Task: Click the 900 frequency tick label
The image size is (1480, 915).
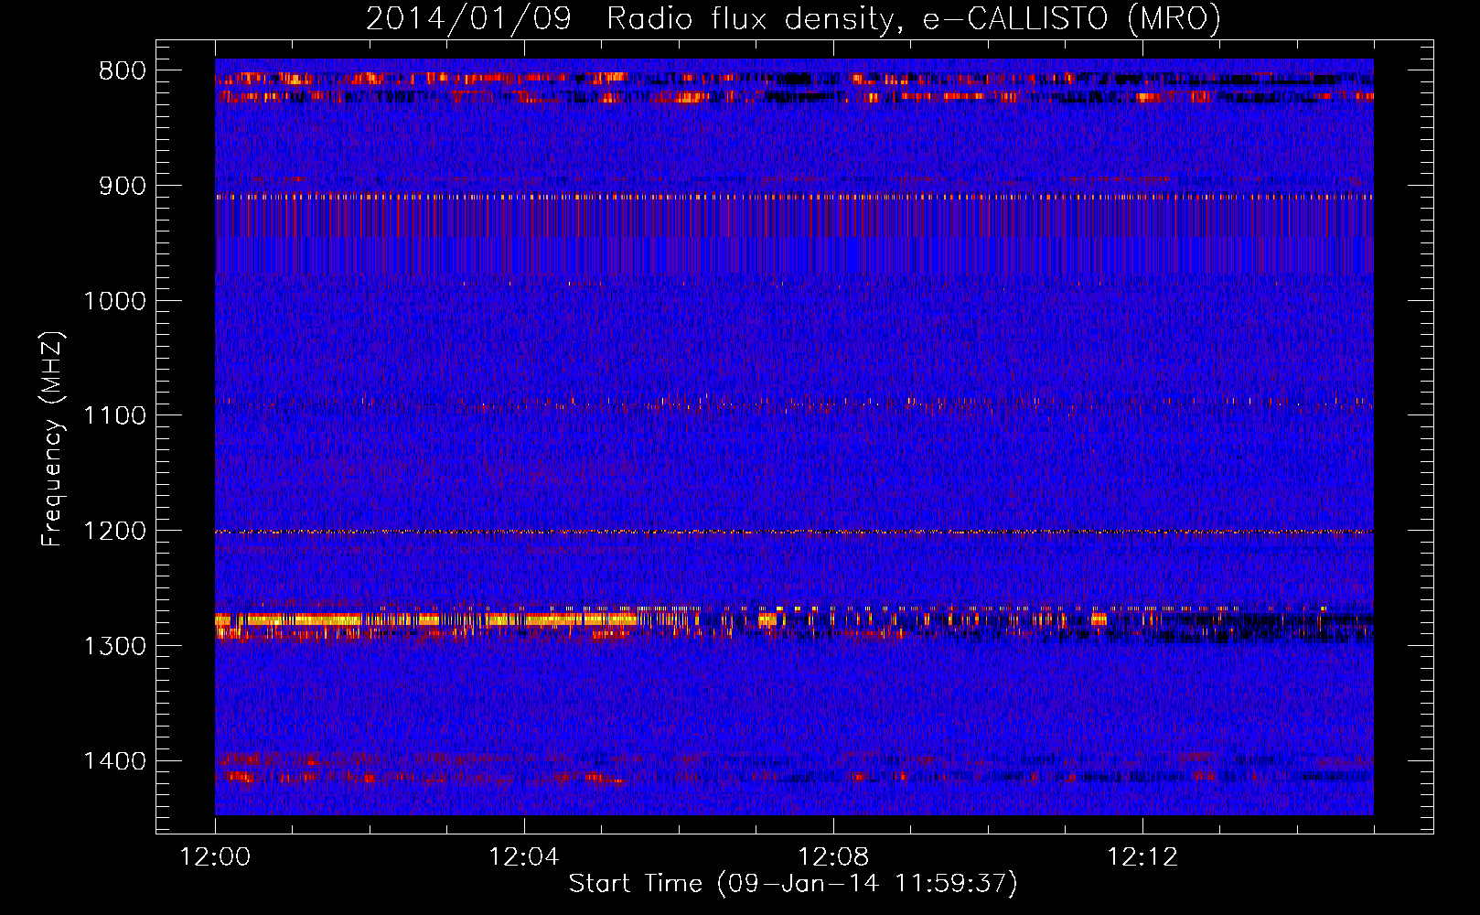Action: coord(123,186)
